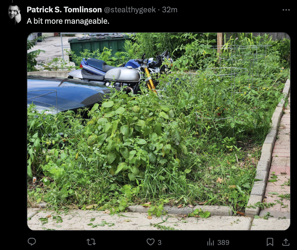Viewport: 297px width, 250px height.
Task: Bookmark the tweet with the bookmark icon
Action: [x=270, y=242]
